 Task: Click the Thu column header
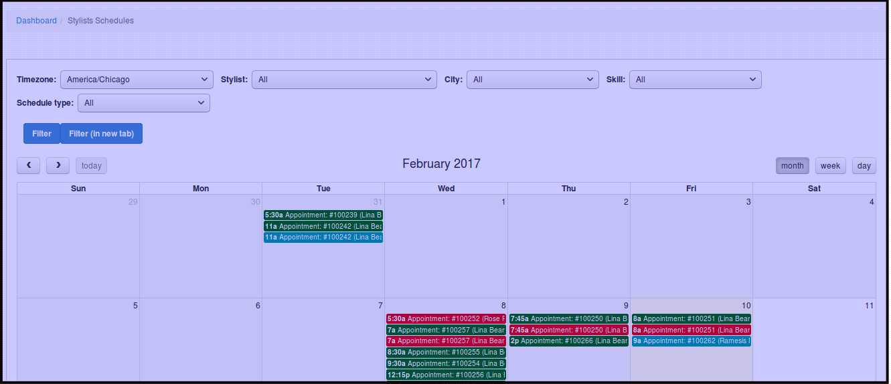pyautogui.click(x=569, y=189)
